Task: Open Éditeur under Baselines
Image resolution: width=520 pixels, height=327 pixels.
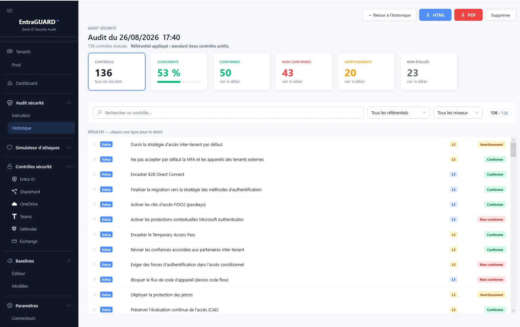Action: (x=19, y=273)
